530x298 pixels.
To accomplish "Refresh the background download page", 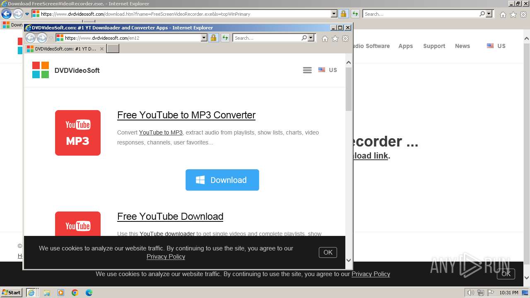I will [x=355, y=14].
